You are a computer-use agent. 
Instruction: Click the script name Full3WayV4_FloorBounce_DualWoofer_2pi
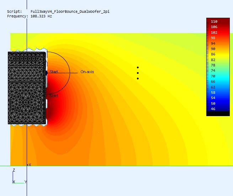coord(70,12)
